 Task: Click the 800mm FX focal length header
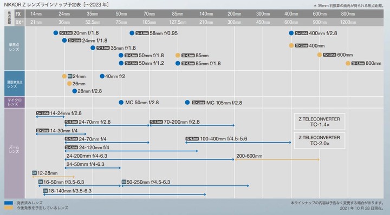(x=348, y=14)
